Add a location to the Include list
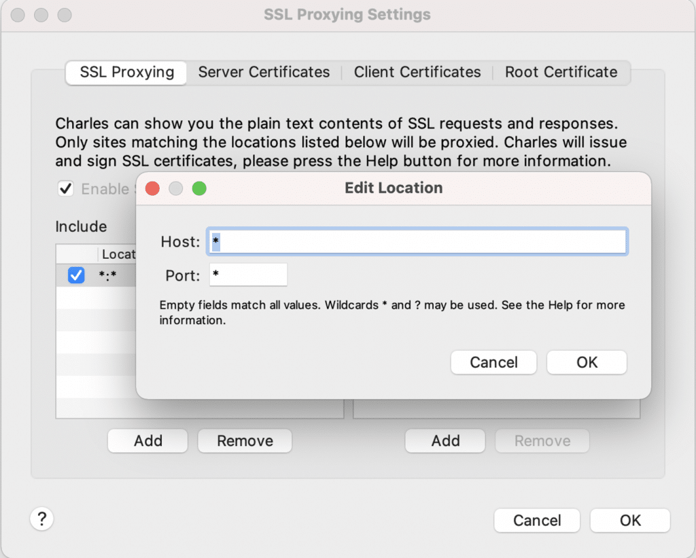The width and height of the screenshot is (696, 558). [147, 441]
